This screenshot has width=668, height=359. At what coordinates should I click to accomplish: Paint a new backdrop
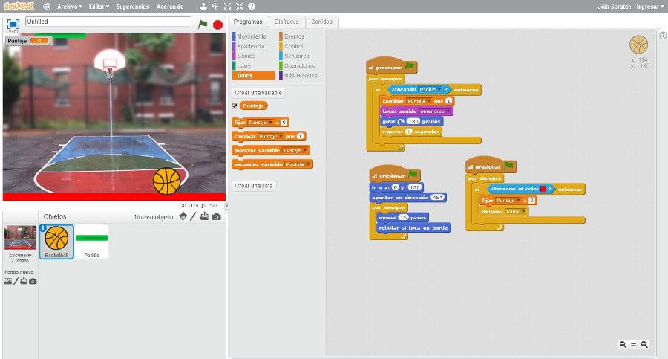click(16, 281)
